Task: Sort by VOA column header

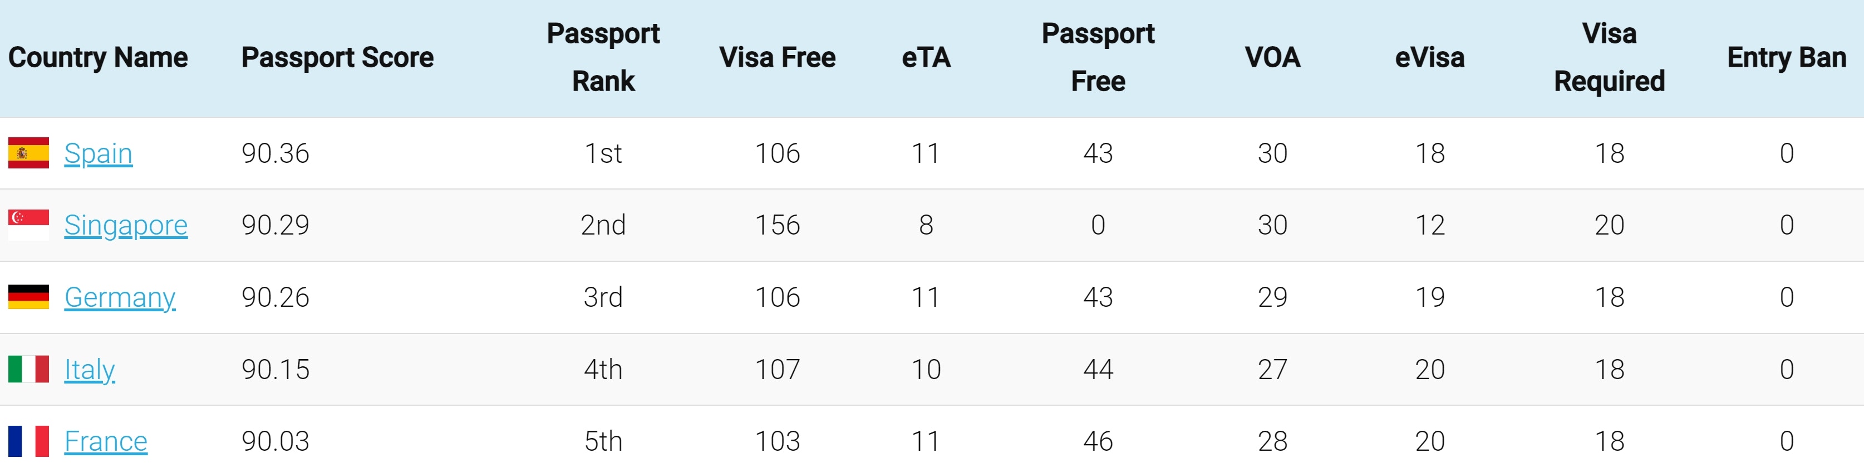Action: click(x=1273, y=58)
